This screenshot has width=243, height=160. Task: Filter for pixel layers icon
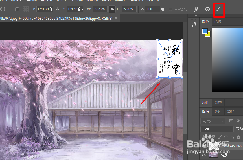click(x=231, y=121)
